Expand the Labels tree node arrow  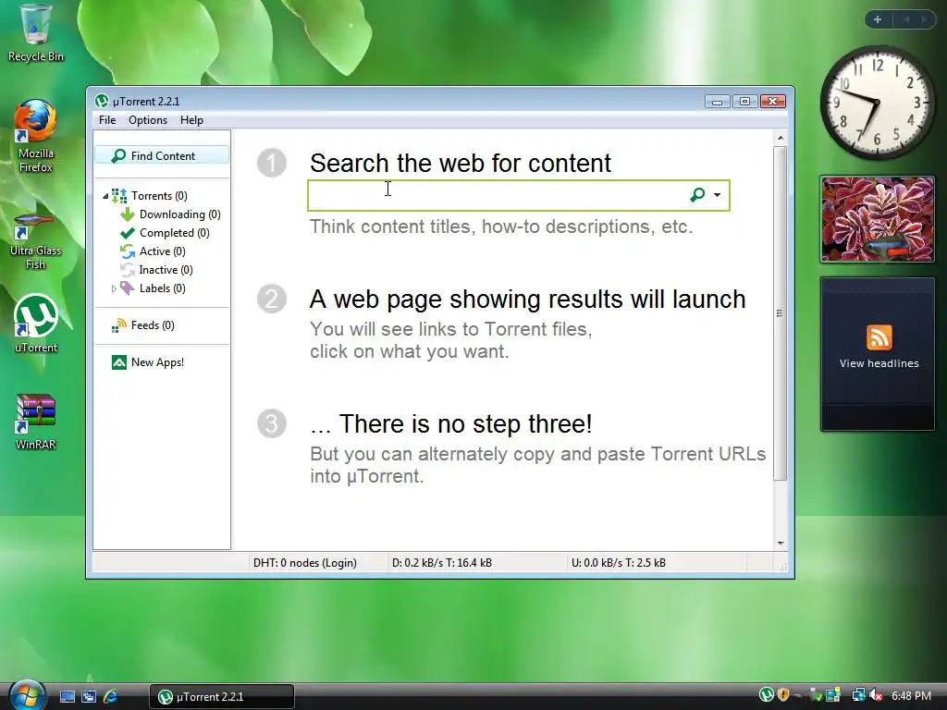114,288
